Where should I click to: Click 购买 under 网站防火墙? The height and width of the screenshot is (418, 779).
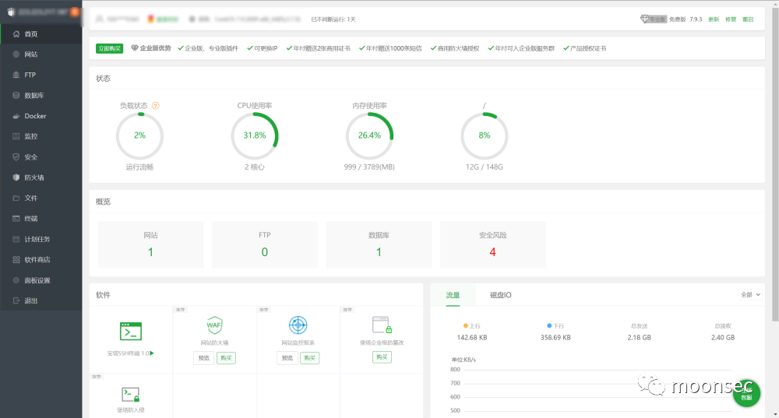coord(226,358)
